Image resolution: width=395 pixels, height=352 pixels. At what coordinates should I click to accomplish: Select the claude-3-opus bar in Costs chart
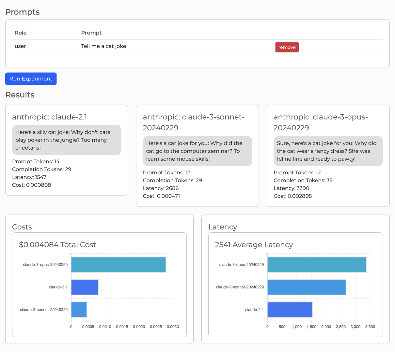click(119, 265)
